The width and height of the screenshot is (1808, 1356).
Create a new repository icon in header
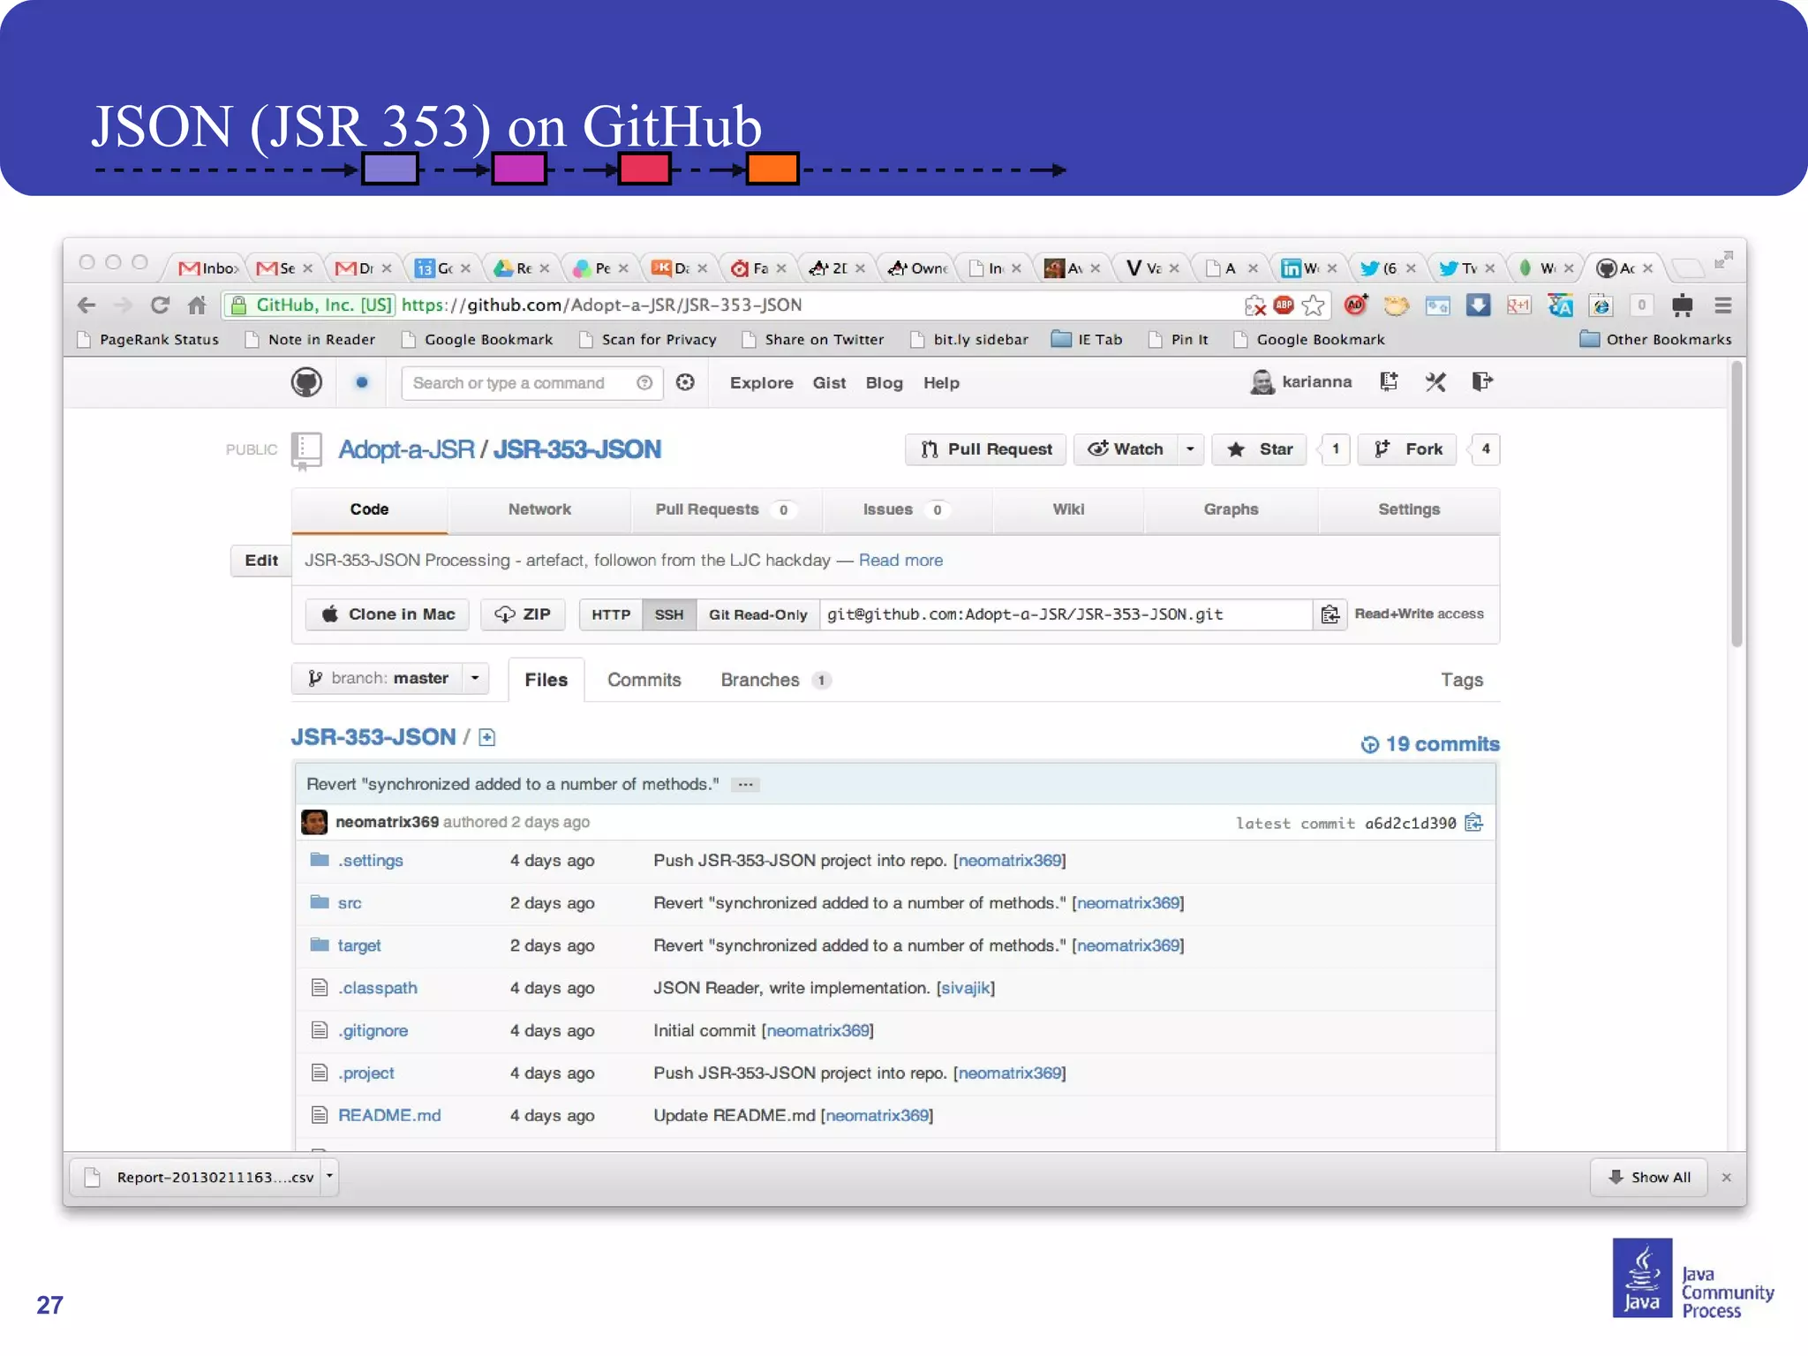coord(1389,381)
